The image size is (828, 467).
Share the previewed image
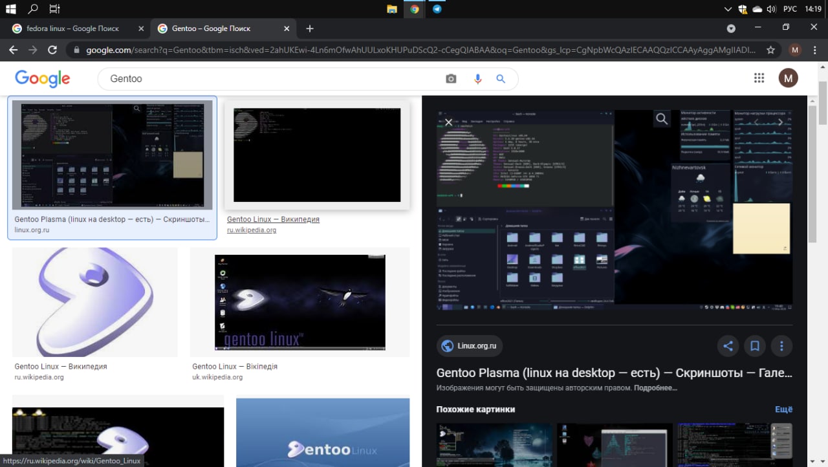point(728,346)
